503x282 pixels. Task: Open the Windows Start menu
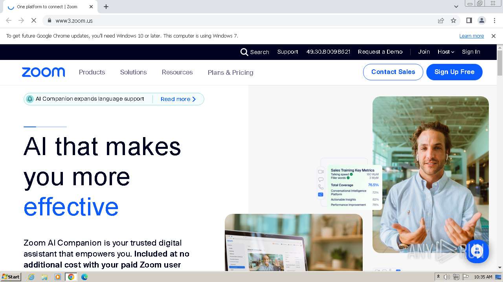point(11,277)
